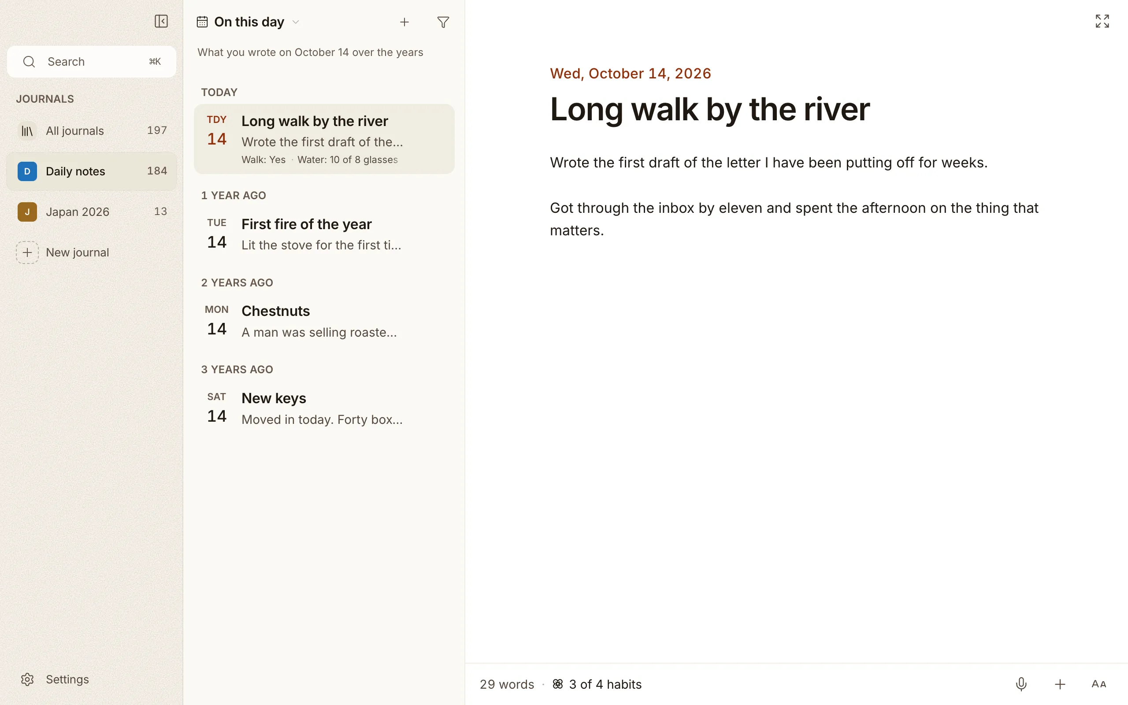Collapse the sidebar with the panel icon

(161, 22)
